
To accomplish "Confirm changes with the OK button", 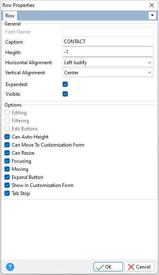I will pyautogui.click(x=108, y=267).
